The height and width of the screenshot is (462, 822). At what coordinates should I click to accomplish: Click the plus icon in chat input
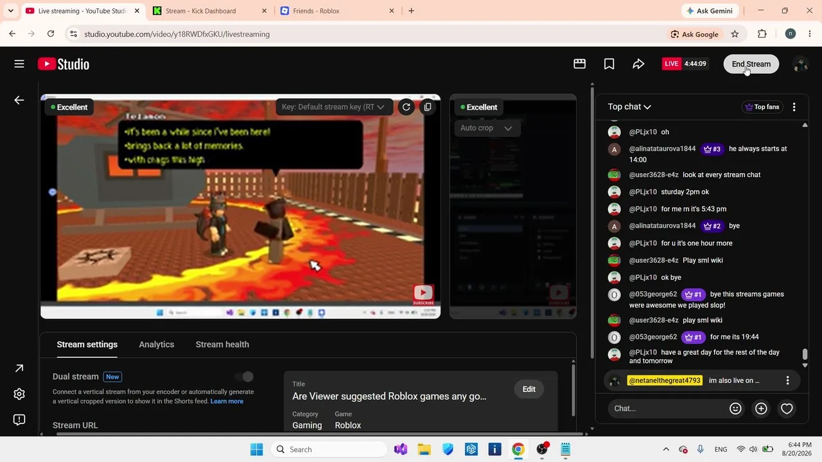[x=761, y=408]
